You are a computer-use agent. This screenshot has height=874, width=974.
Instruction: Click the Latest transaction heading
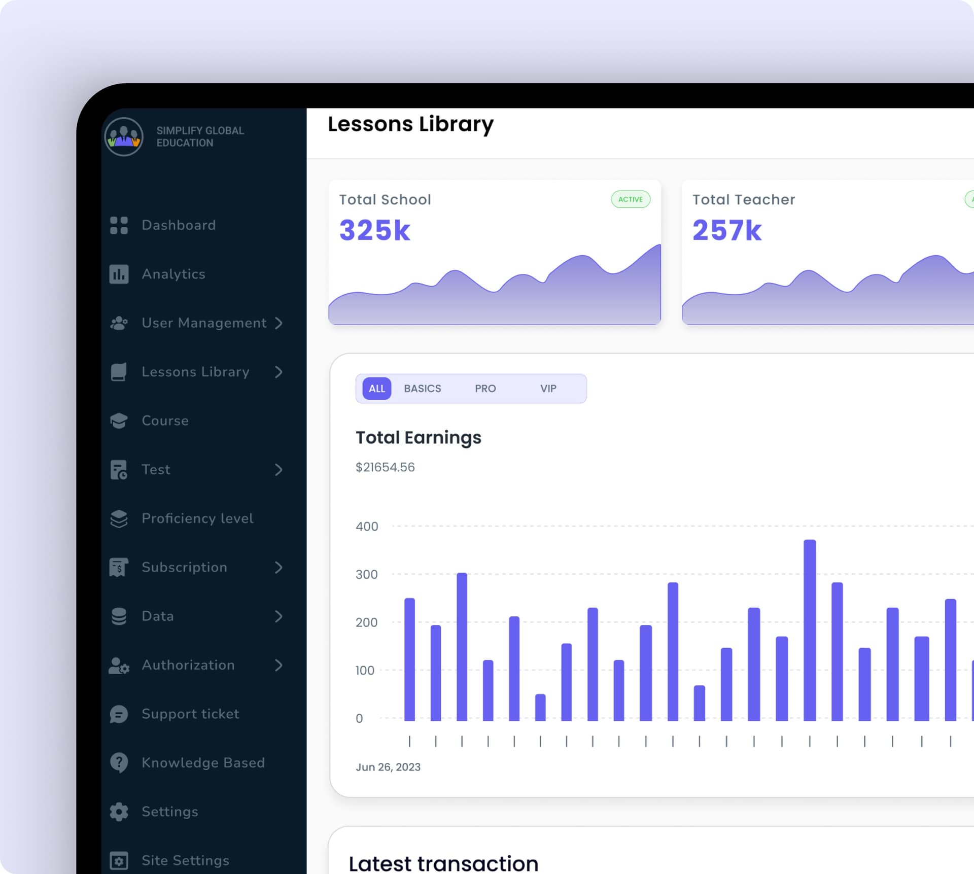pyautogui.click(x=443, y=863)
